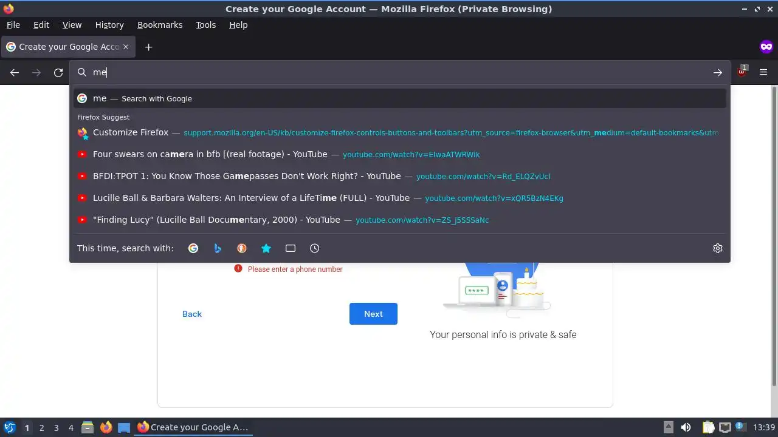The height and width of the screenshot is (437, 778).
Task: Open the uBlock Origin extension icon
Action: (742, 72)
